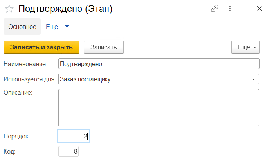Expand the blue arrow beside Еще...
This screenshot has width=267, height=160.
coord(67,27)
